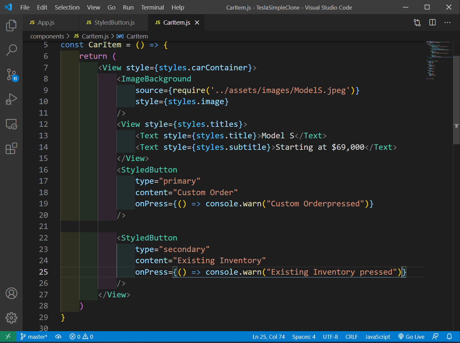The width and height of the screenshot is (460, 343).
Task: Open the Terminal menu
Action: tap(153, 7)
